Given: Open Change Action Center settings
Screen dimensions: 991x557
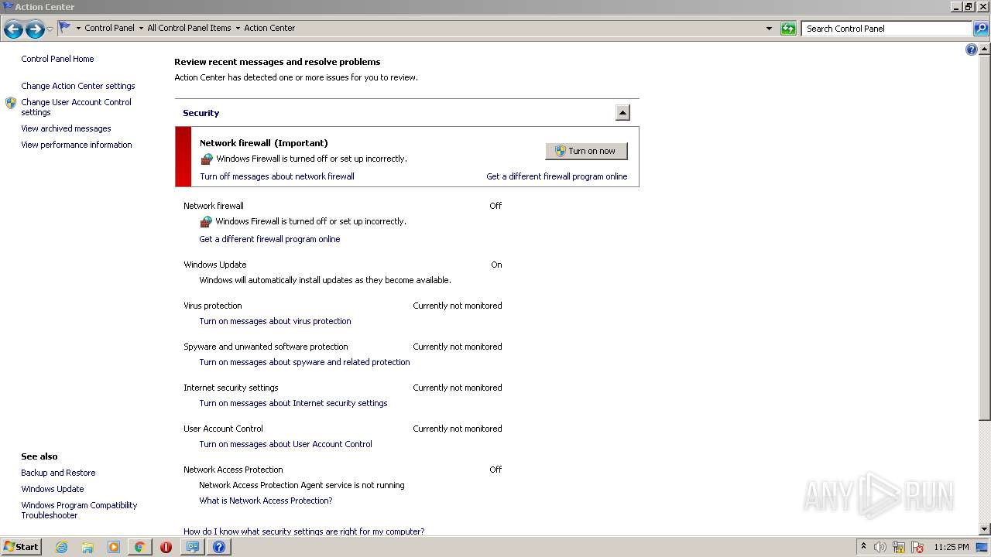Looking at the screenshot, I should point(78,86).
